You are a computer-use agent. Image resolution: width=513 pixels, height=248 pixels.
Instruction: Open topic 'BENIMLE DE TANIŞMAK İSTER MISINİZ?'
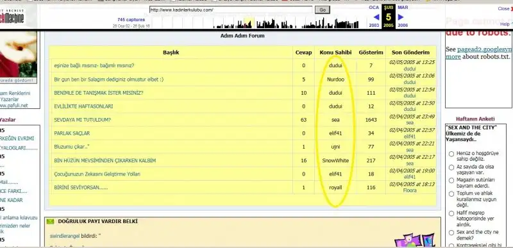[99, 93]
